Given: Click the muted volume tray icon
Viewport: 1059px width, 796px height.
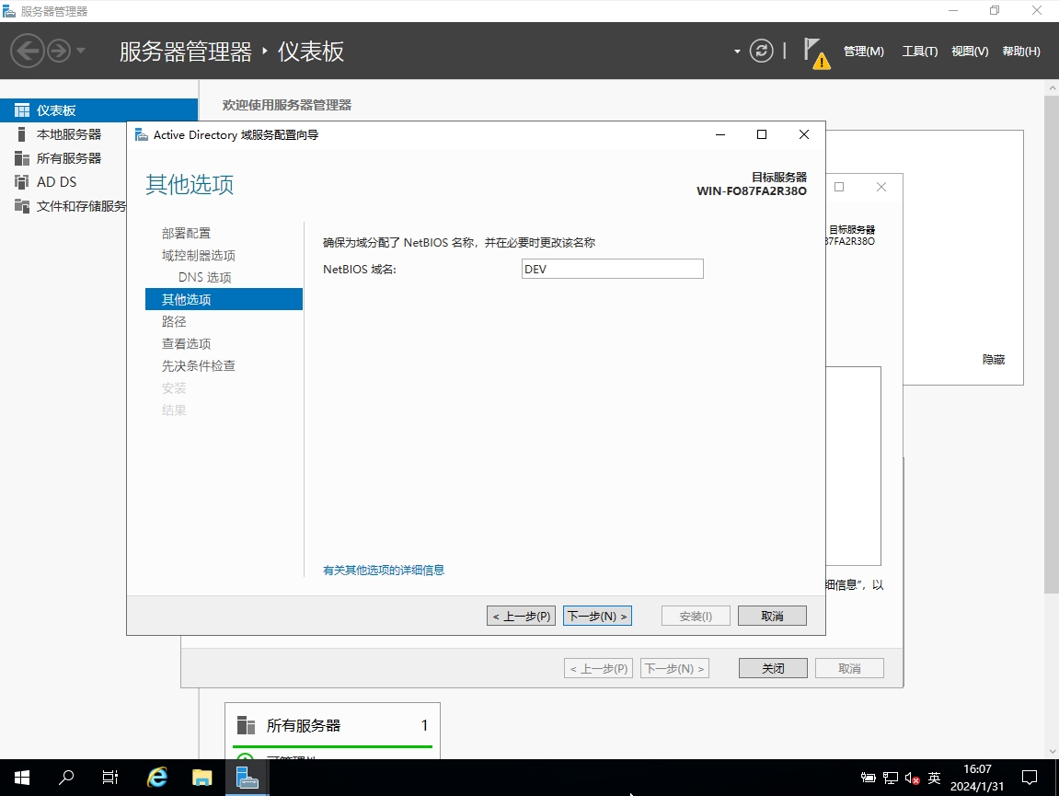Looking at the screenshot, I should click(912, 779).
